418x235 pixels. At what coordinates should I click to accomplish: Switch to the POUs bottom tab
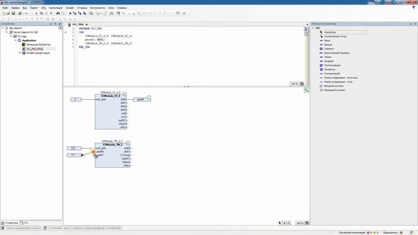24,223
